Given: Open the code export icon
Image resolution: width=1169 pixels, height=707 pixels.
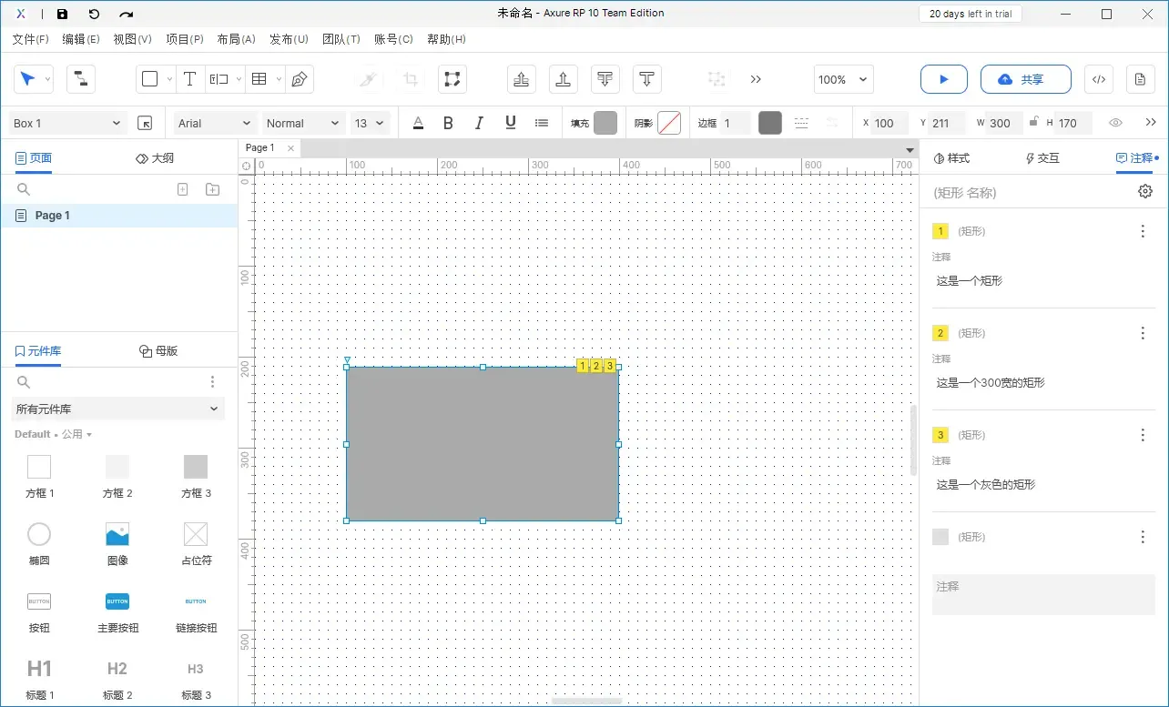Looking at the screenshot, I should (x=1099, y=79).
